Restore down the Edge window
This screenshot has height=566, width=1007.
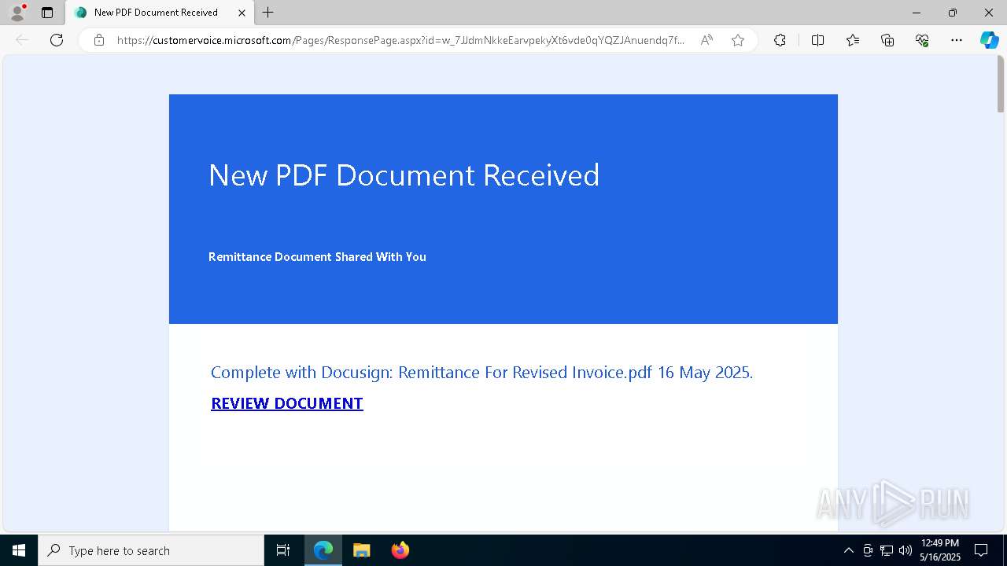(x=953, y=13)
